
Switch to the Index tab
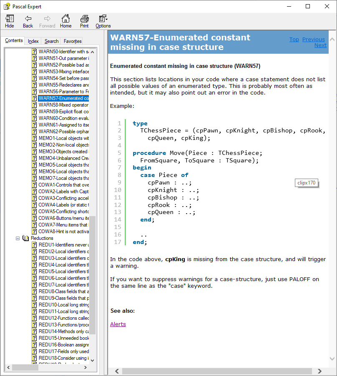click(x=33, y=41)
